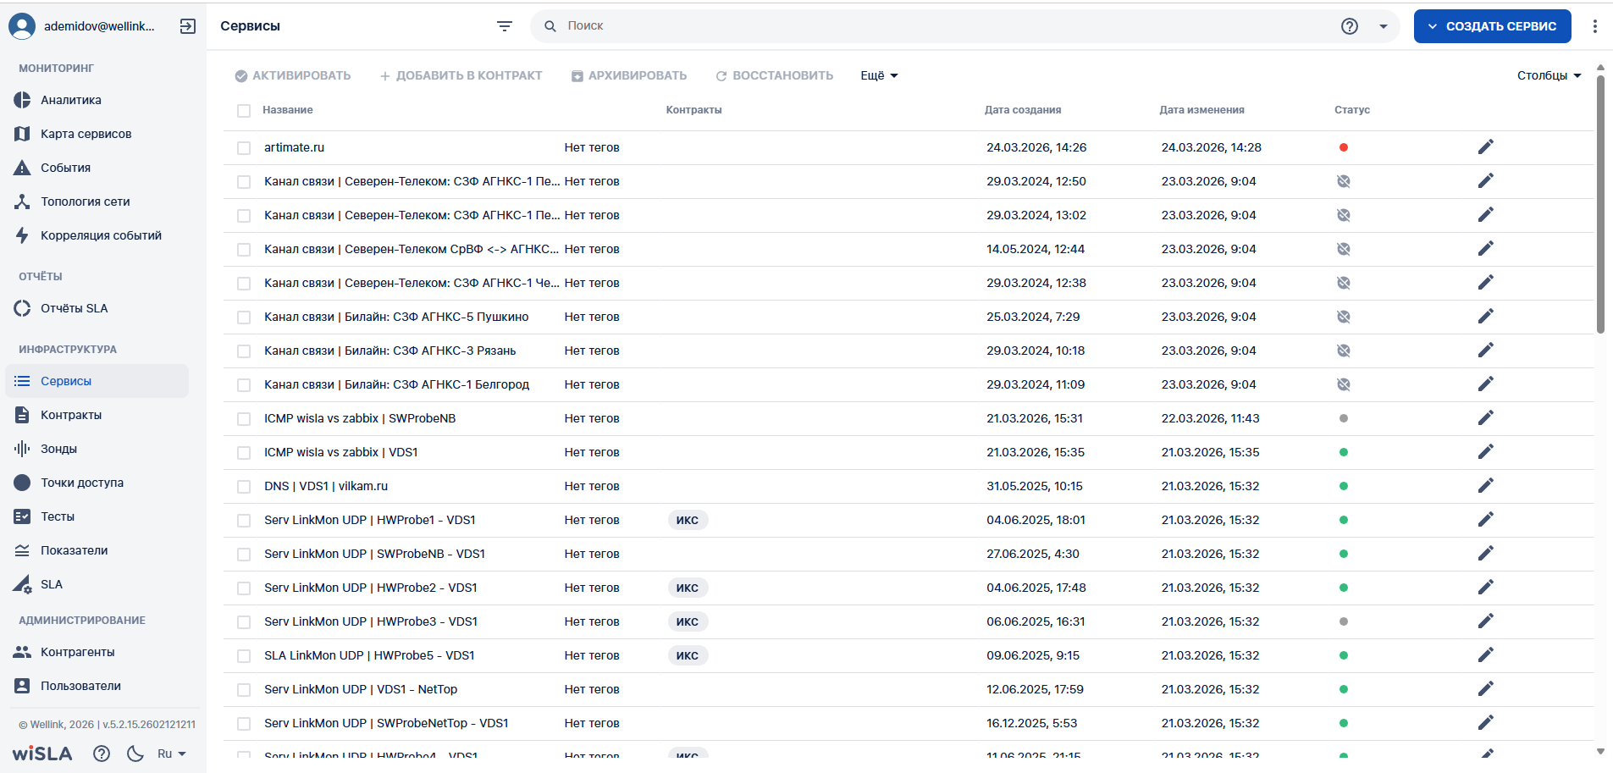Open the Столбцы columns dropdown
This screenshot has width=1613, height=773.
pos(1549,75)
